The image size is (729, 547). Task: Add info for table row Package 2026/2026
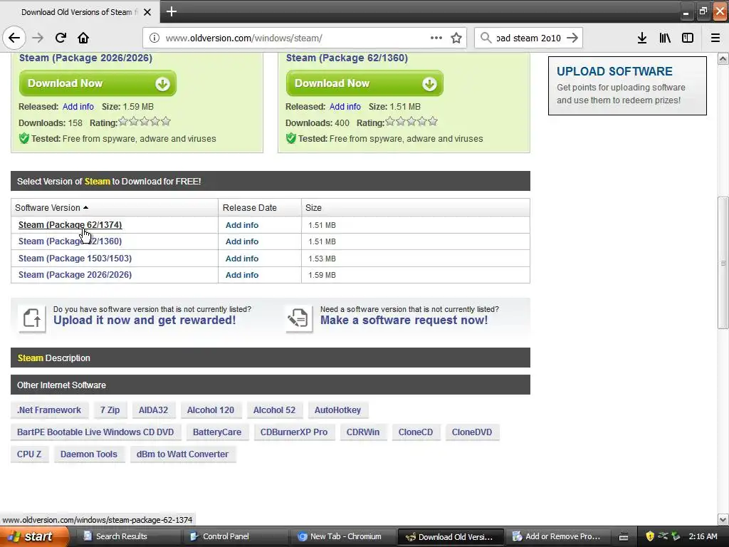pos(242,275)
